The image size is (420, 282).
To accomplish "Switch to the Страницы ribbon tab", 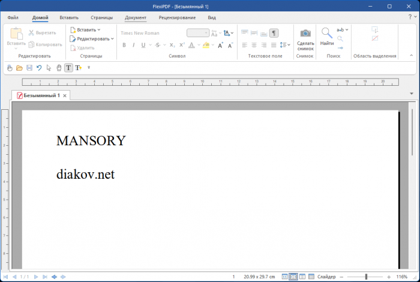I will [x=102, y=17].
